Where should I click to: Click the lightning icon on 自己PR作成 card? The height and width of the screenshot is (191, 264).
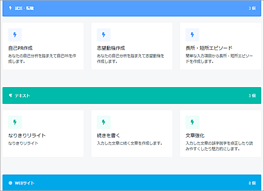coord(15,35)
